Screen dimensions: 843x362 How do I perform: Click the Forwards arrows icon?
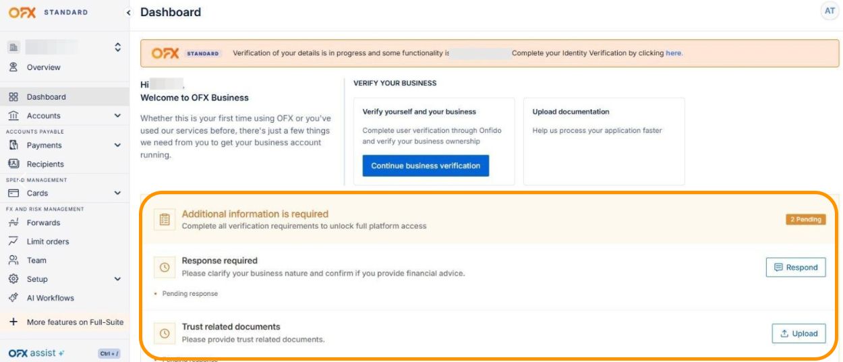pos(13,222)
